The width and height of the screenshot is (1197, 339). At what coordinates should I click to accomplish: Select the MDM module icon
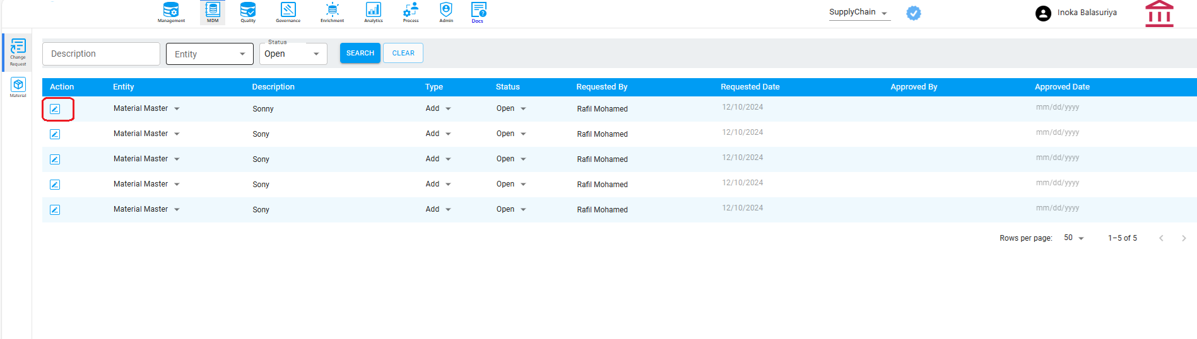click(213, 12)
